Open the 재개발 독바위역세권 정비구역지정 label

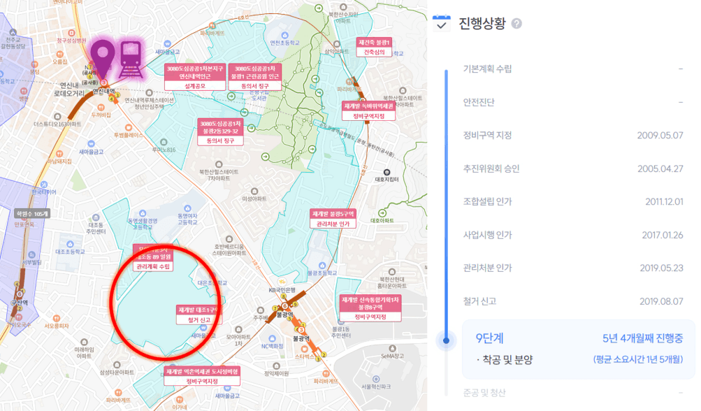[x=369, y=111]
